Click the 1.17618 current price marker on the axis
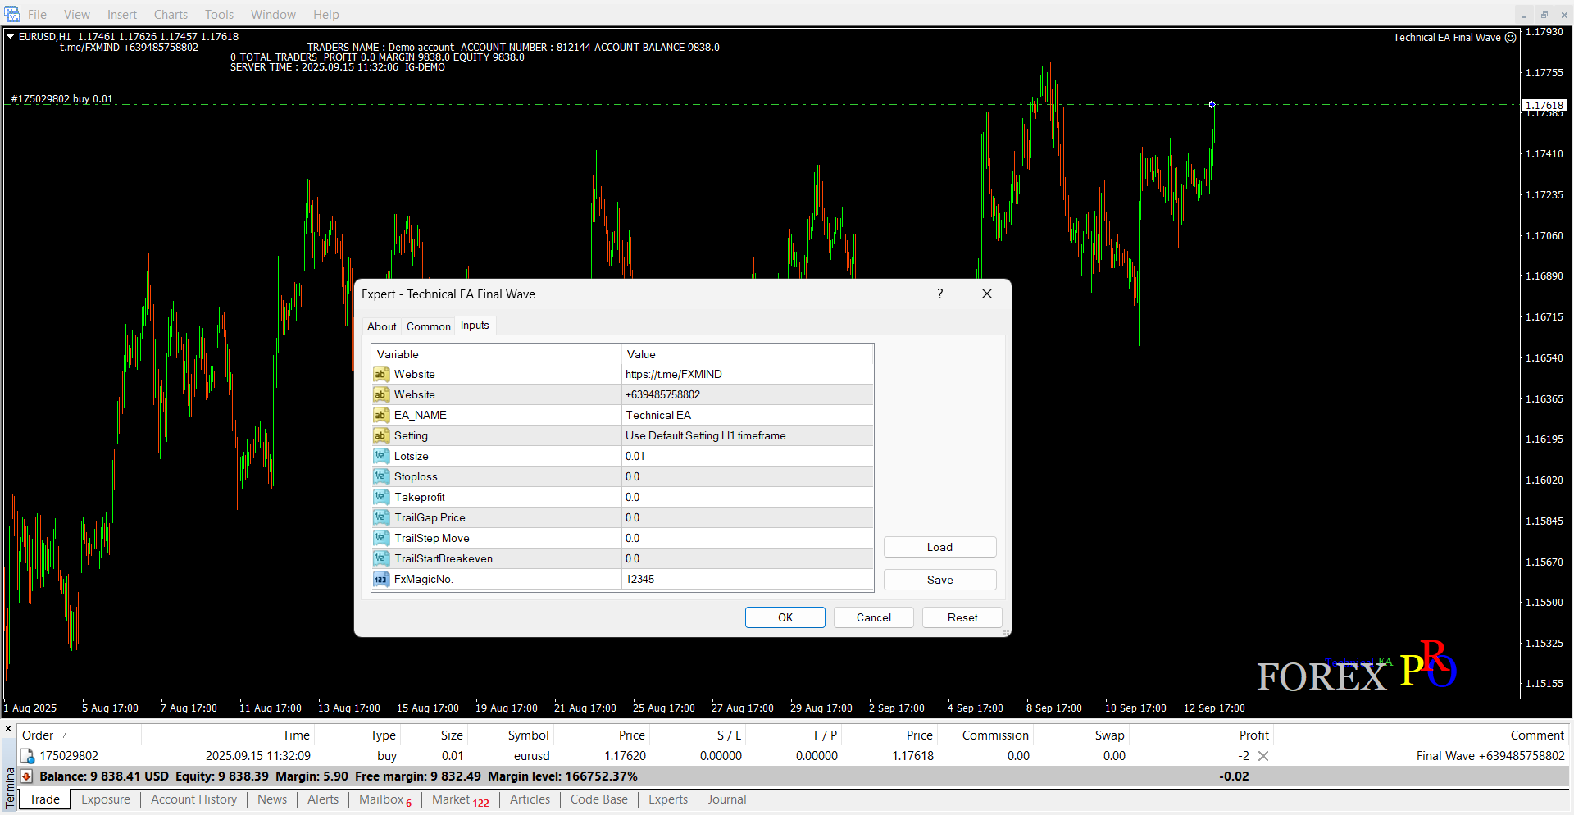1574x815 pixels. point(1544,105)
